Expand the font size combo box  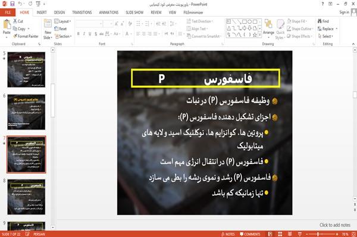(111, 24)
